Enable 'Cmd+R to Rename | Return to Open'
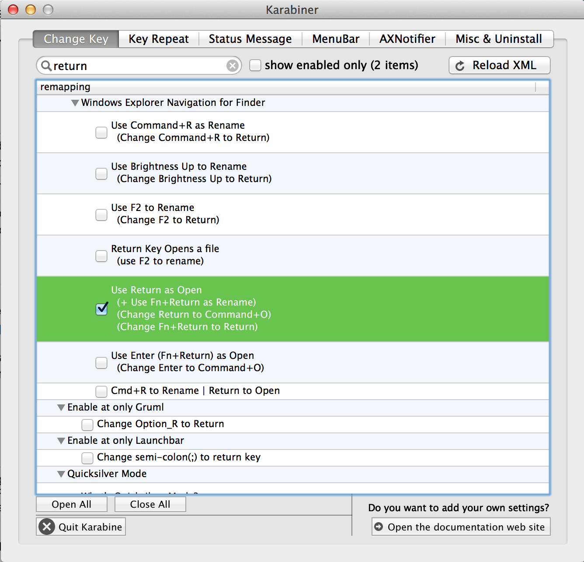 [x=101, y=391]
